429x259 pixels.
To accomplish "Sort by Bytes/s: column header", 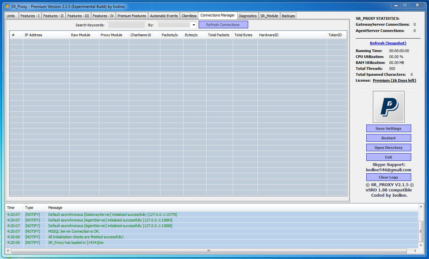I will [x=195, y=35].
